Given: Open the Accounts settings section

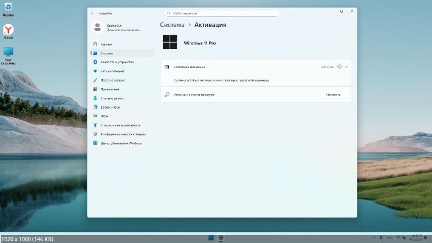Looking at the screenshot, I should pos(112,98).
